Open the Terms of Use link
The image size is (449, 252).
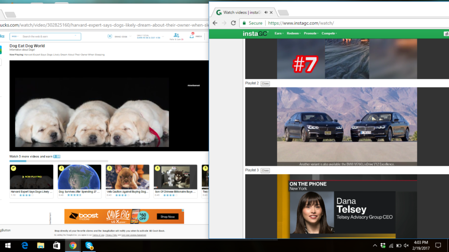98,235
